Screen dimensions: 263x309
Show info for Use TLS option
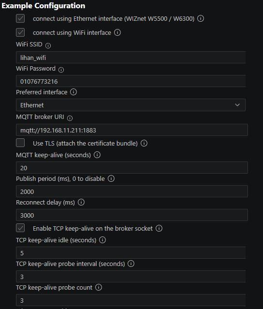pos(144,143)
